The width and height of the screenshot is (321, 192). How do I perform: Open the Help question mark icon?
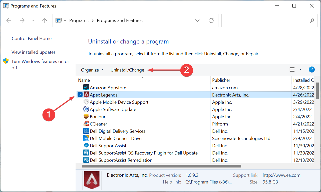pos(311,70)
